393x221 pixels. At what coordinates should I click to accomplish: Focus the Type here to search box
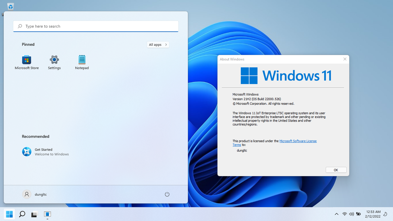point(96,26)
